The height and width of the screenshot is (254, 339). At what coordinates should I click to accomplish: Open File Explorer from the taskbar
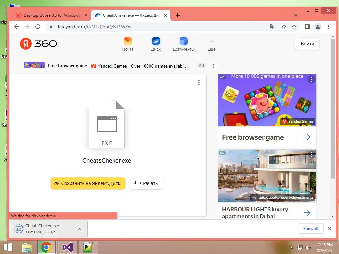click(27, 247)
